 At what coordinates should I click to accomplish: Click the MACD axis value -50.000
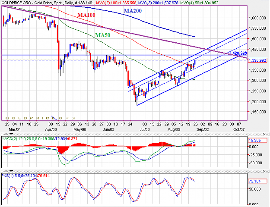click(x=256, y=163)
